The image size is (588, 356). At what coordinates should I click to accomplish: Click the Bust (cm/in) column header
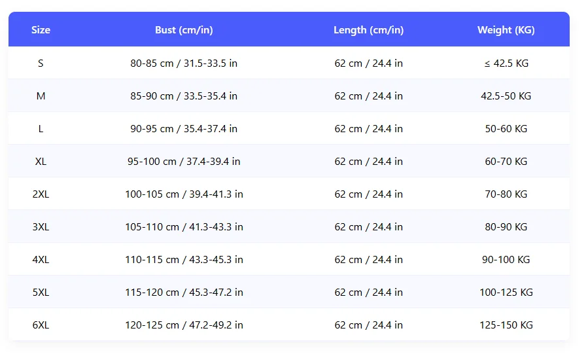184,30
